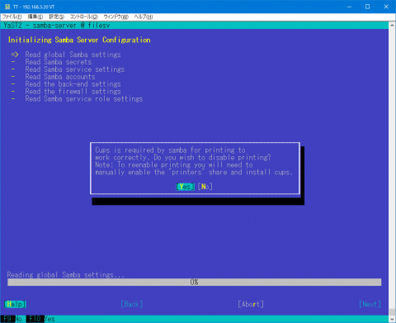Choose No in the cups dialog
This screenshot has height=323, width=396.
click(x=205, y=187)
